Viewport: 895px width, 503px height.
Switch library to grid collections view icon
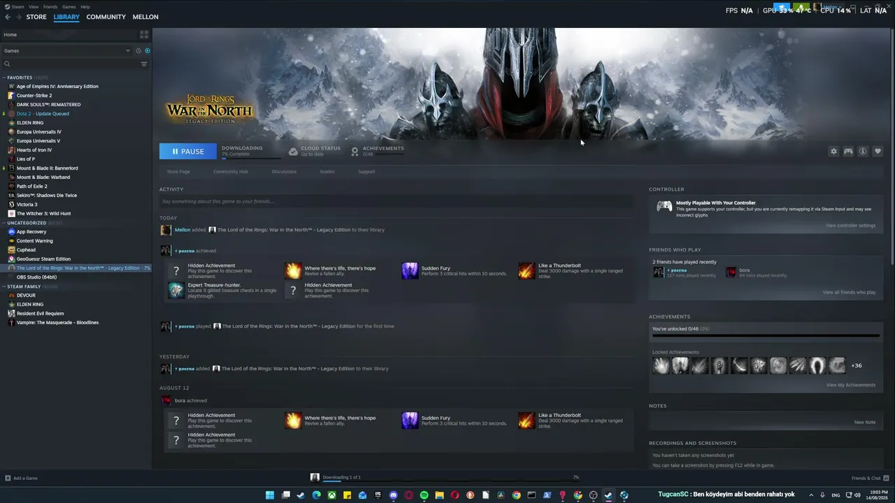[x=144, y=34]
